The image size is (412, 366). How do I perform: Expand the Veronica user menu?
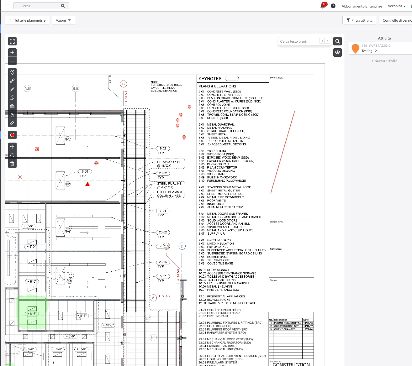pos(396,6)
